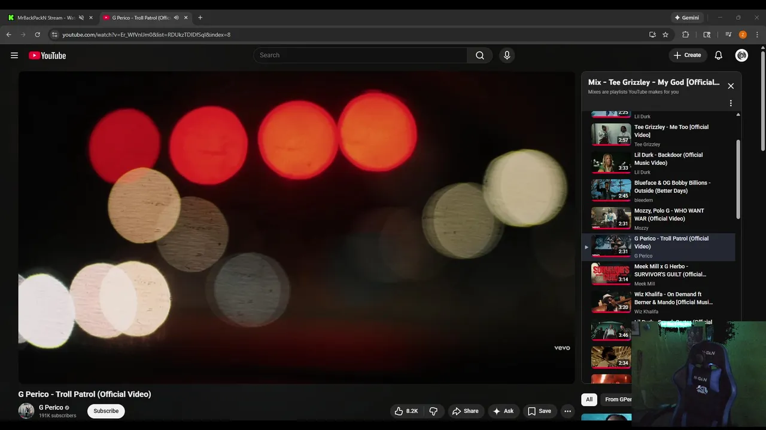Open G Perico channel avatar
The image size is (766, 430).
[26, 411]
